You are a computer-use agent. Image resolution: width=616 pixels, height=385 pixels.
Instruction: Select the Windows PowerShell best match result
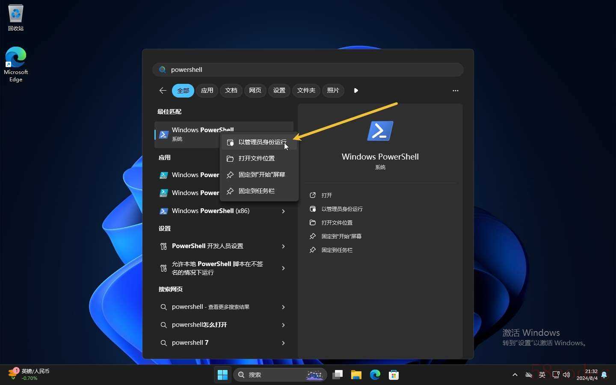[x=224, y=134]
